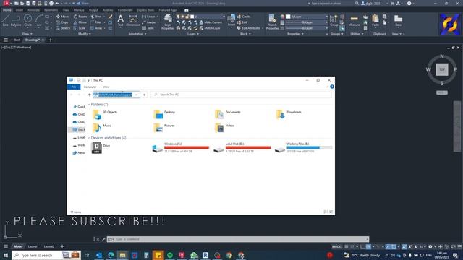Use the Fillet tool
Screen dimensions: 463x260
point(96,22)
